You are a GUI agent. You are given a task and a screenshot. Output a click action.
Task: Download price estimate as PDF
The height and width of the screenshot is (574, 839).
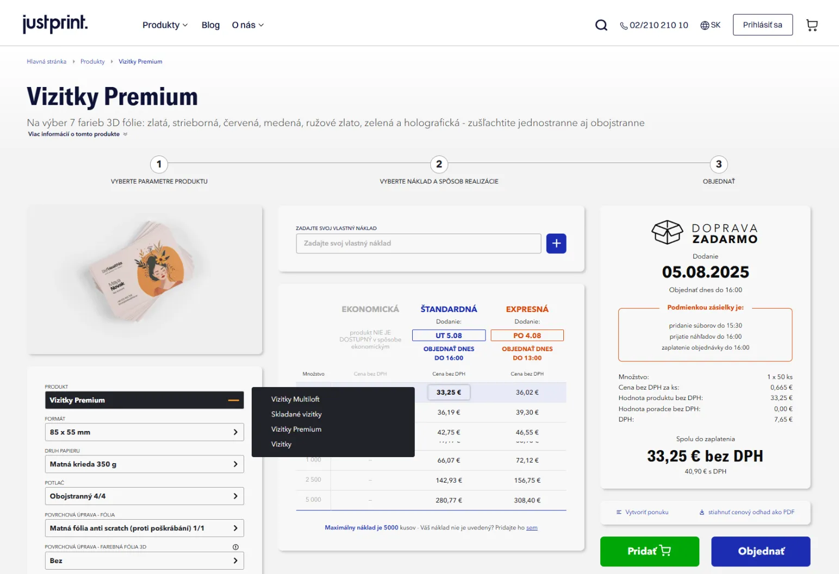point(747,512)
